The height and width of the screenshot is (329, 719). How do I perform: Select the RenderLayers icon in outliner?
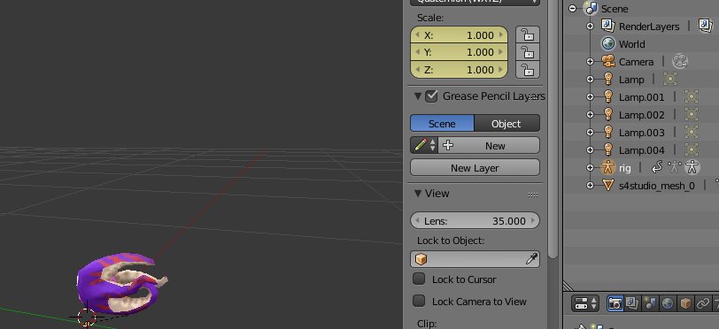(608, 27)
